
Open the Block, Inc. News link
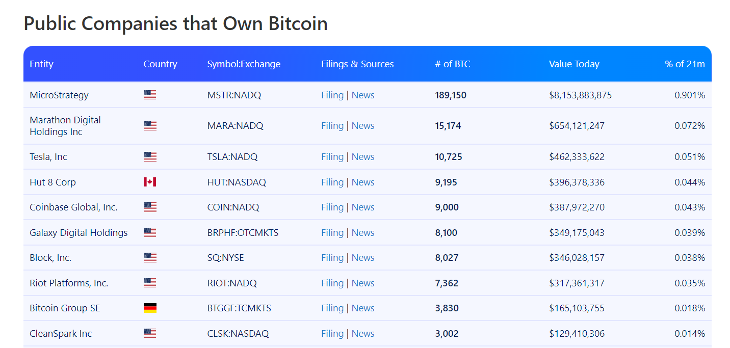tap(363, 258)
